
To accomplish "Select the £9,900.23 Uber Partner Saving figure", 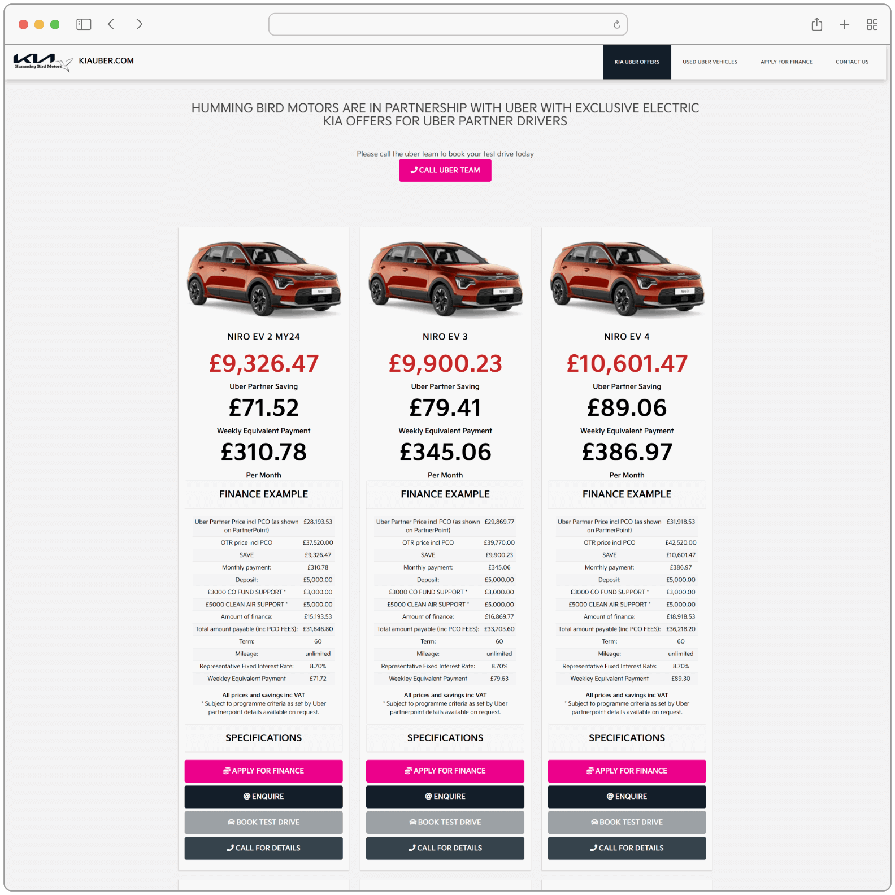I will (x=445, y=364).
